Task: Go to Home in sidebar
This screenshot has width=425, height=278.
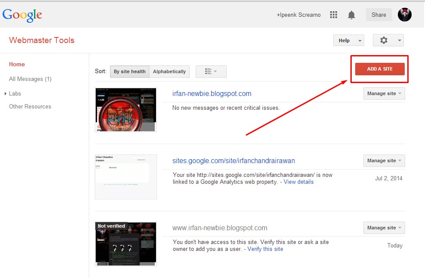Action: click(17, 64)
